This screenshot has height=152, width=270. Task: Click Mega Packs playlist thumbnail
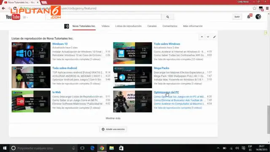(132, 77)
